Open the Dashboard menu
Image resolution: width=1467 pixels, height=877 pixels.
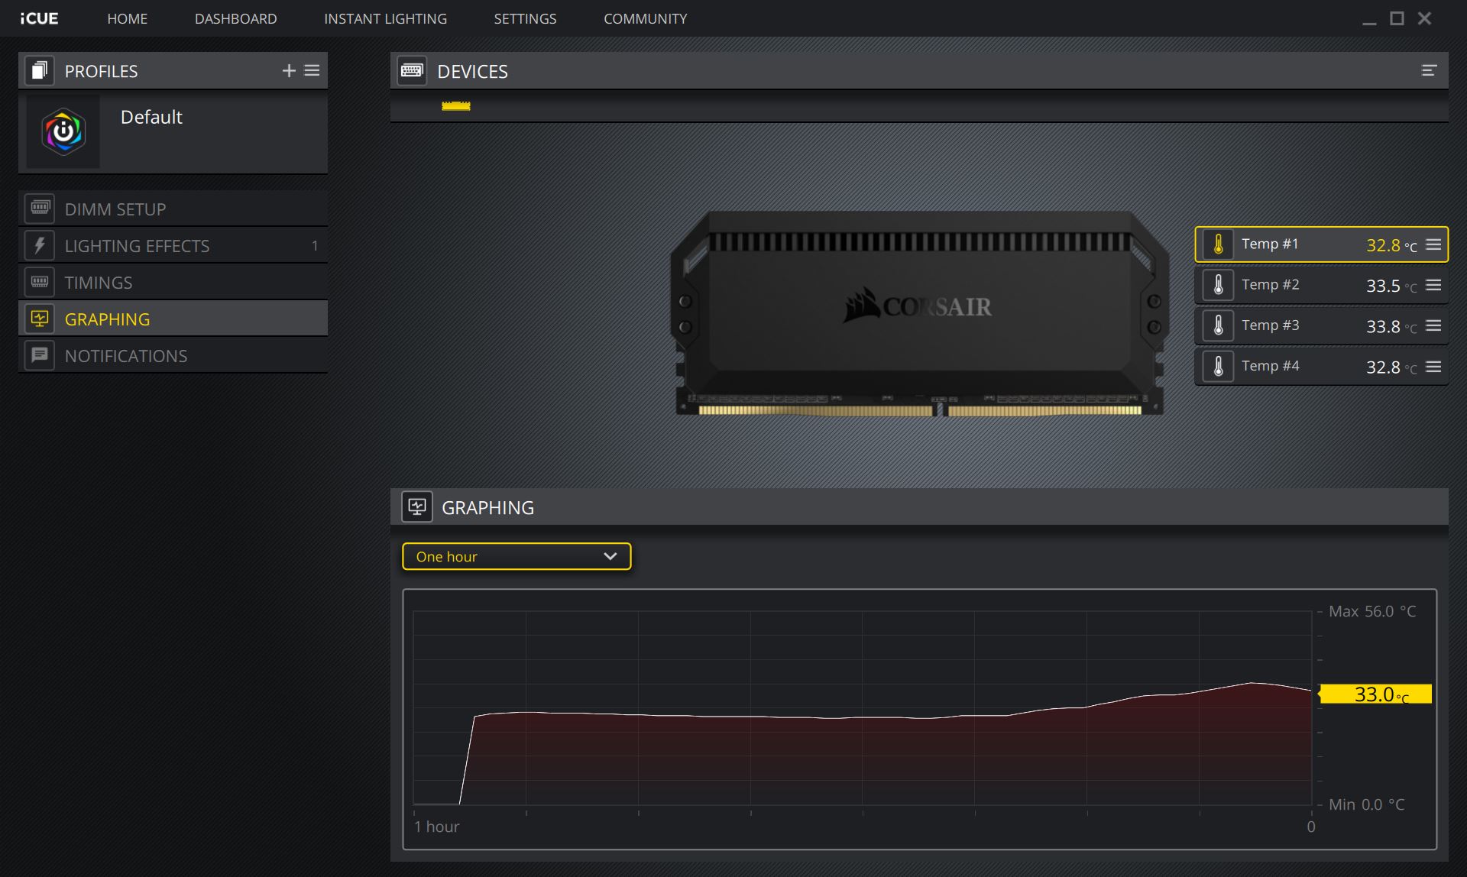click(235, 18)
